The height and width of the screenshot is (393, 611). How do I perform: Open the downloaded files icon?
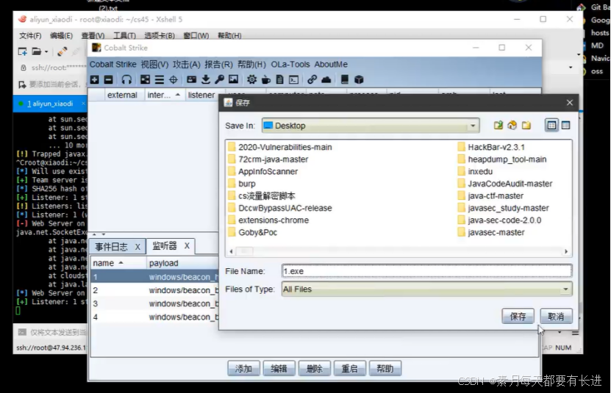pos(205,79)
